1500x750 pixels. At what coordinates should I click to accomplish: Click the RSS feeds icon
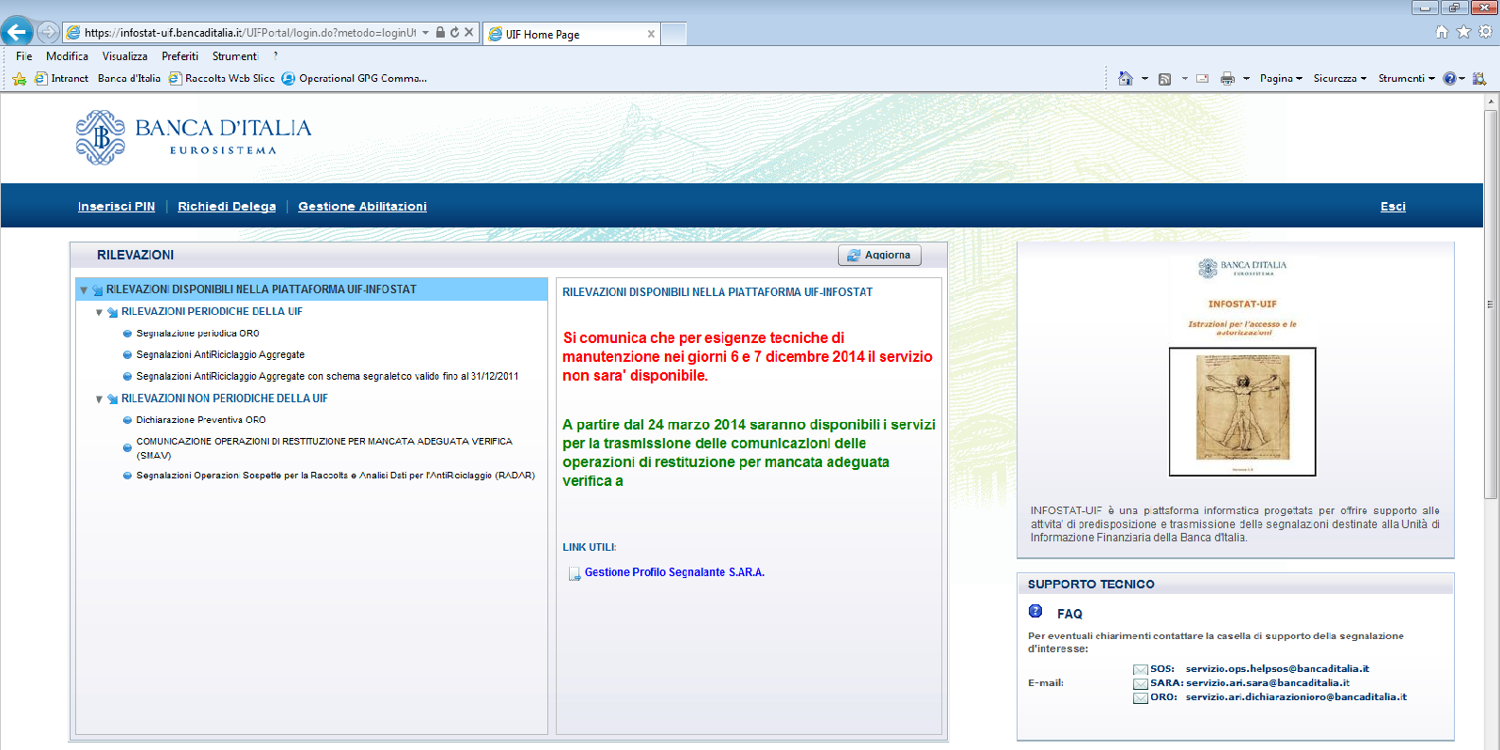click(1164, 79)
